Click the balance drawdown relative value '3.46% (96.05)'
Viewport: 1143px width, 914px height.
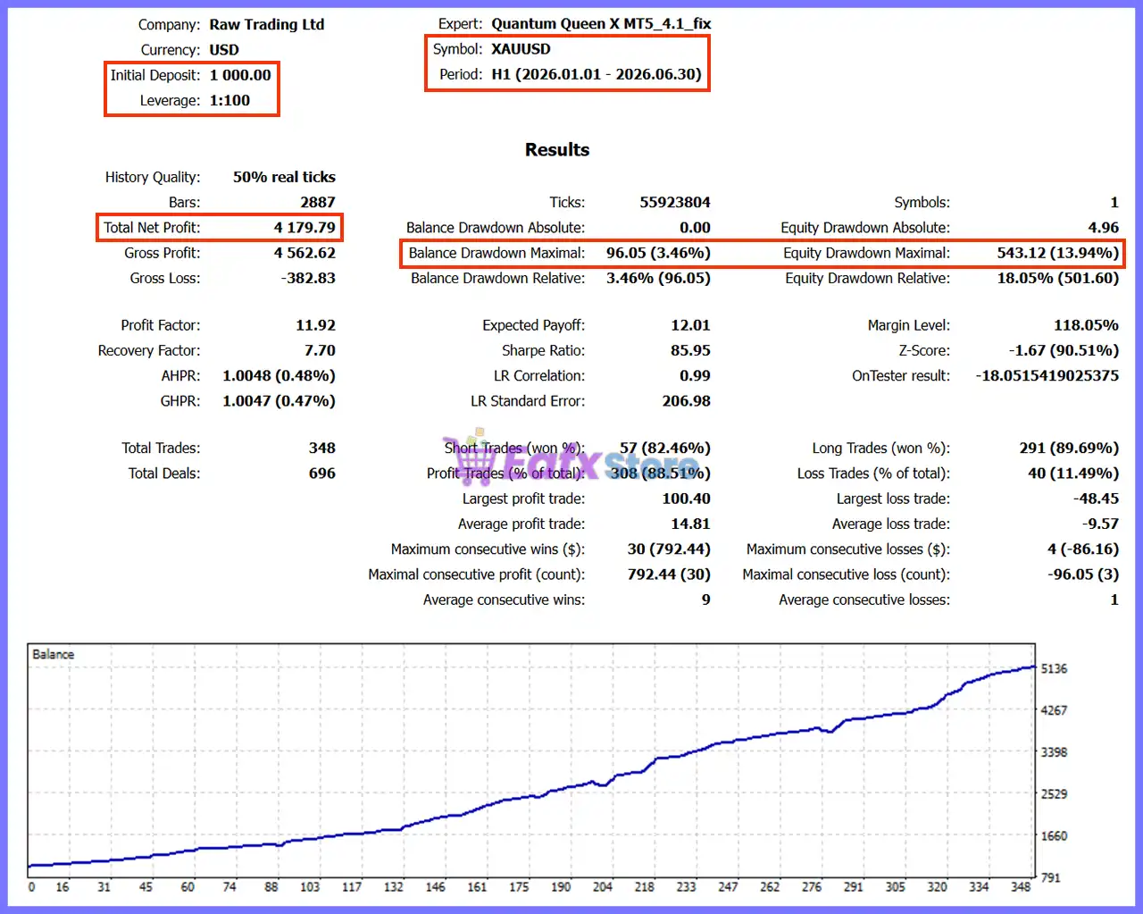tap(658, 278)
